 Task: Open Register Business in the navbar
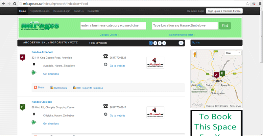pos(39,11)
